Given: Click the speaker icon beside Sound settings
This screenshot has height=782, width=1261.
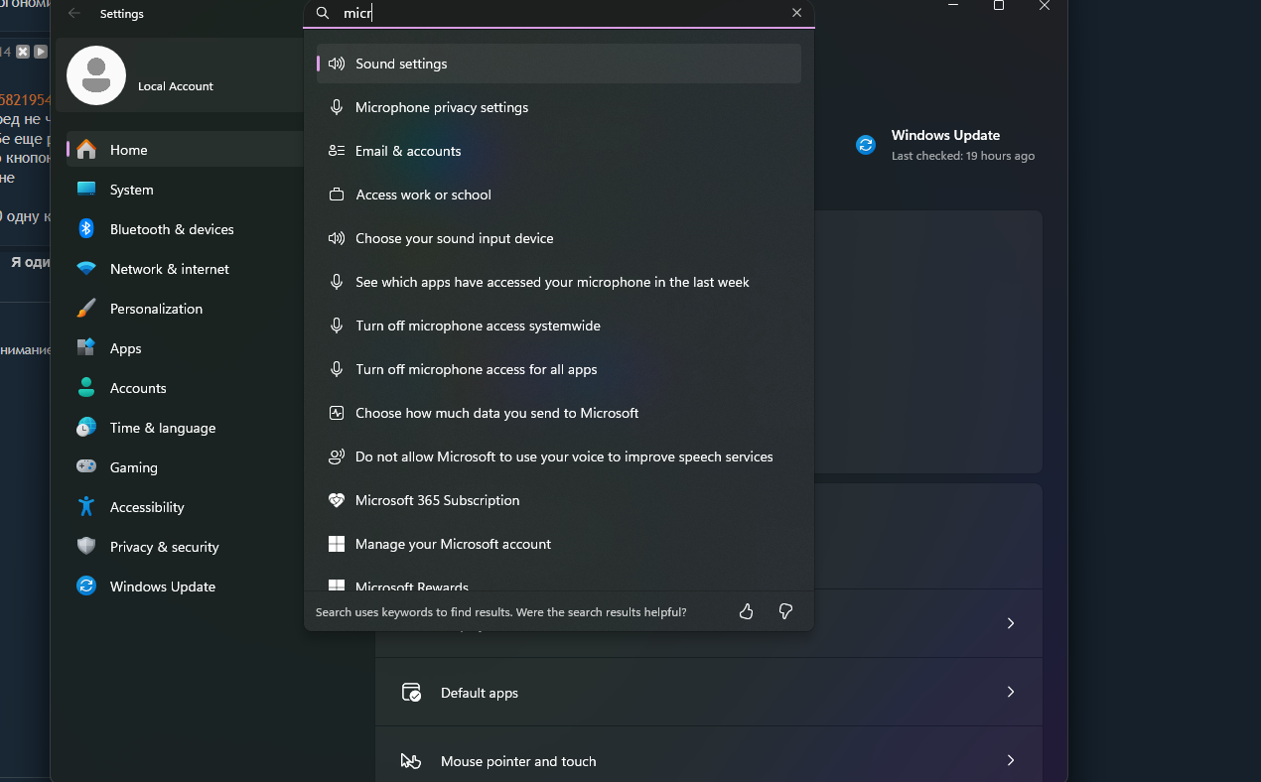Looking at the screenshot, I should coord(337,64).
